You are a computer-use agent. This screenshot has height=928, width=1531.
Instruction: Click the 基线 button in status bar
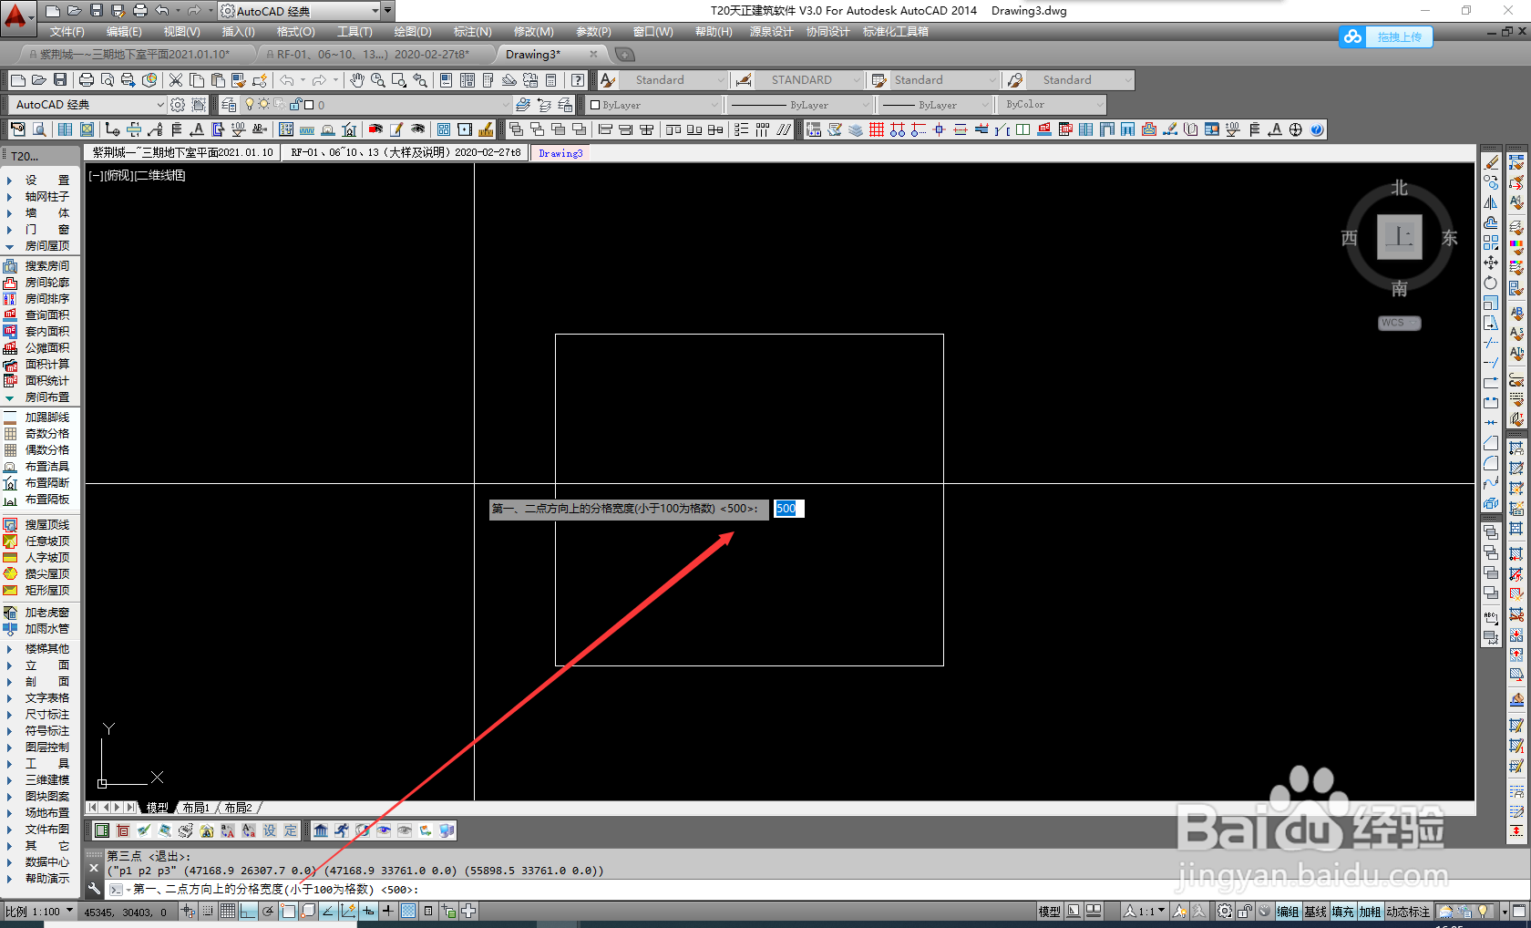[x=1315, y=912]
